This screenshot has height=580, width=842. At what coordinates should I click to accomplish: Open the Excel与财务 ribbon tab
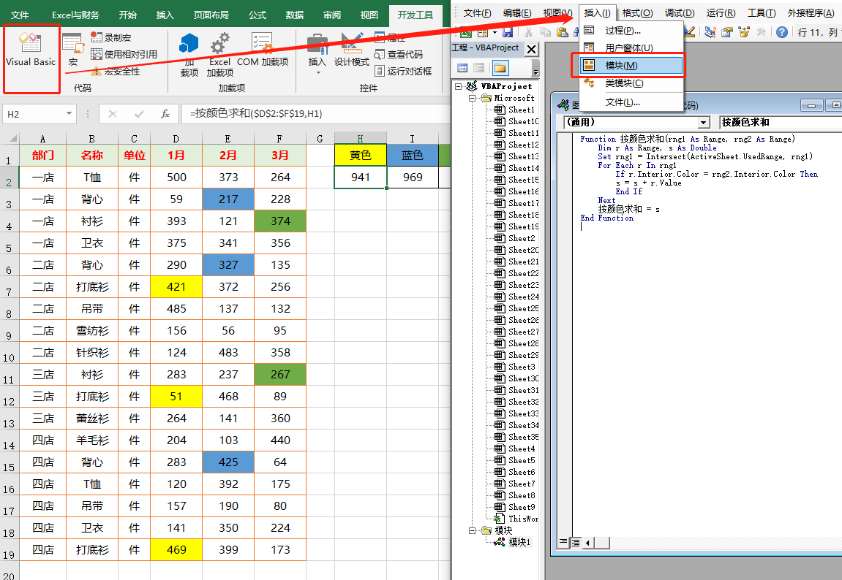(x=75, y=15)
